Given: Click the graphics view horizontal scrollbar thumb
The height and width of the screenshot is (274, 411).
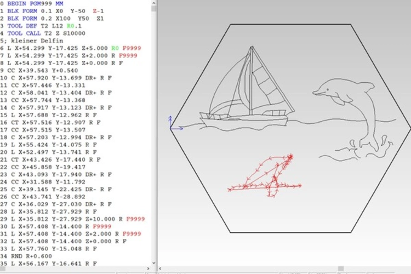Looking at the screenshot, I should click(x=340, y=269).
